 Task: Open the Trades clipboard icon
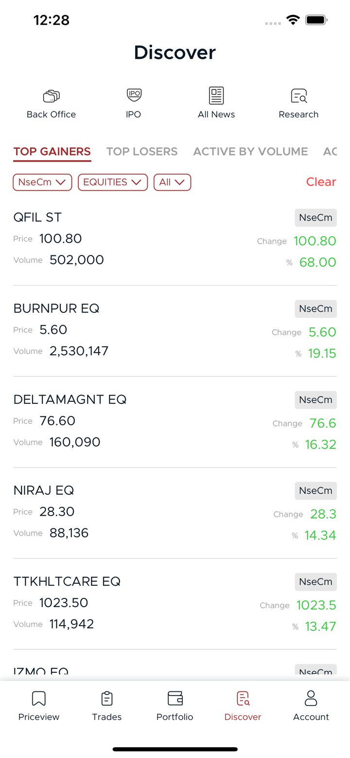point(107,699)
